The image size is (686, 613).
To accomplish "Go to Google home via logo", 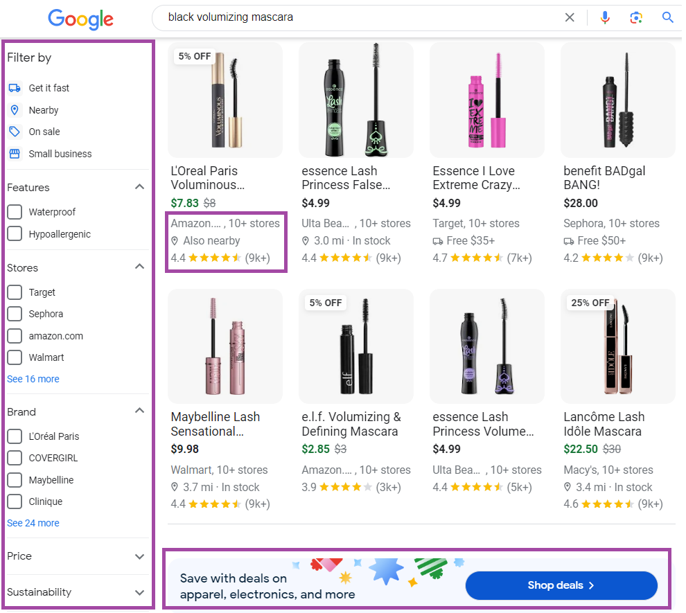I will [x=81, y=19].
